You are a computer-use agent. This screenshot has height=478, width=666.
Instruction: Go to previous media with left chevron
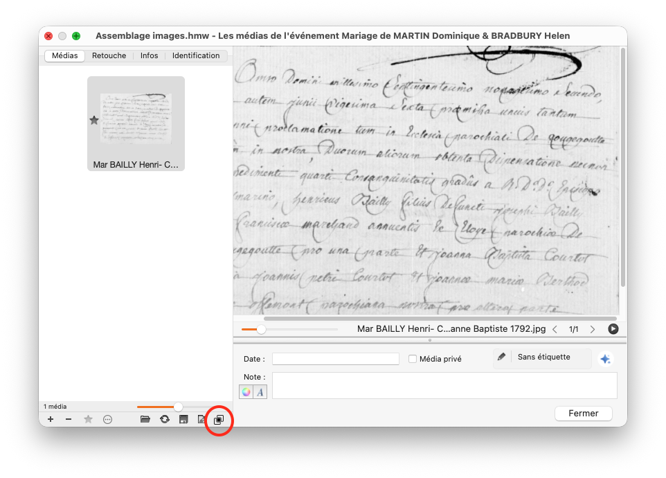(x=555, y=329)
